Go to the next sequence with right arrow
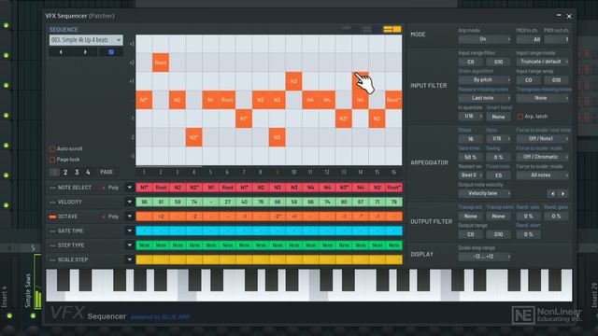This screenshot has height=336, width=598. (x=85, y=52)
